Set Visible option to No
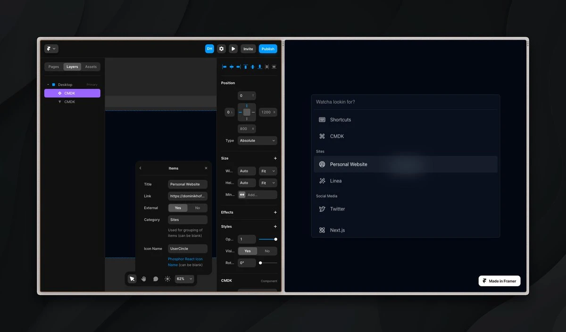This screenshot has width=566, height=332. [267, 251]
